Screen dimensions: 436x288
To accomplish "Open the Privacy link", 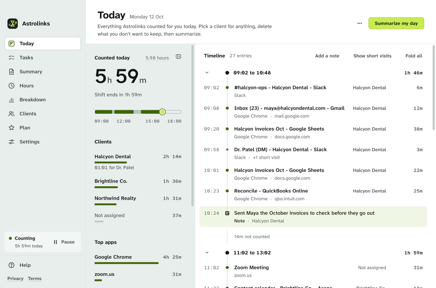I will [15, 278].
